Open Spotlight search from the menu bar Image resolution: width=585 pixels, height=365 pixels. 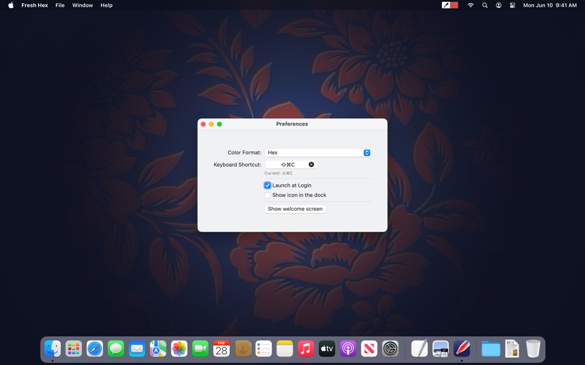(484, 5)
